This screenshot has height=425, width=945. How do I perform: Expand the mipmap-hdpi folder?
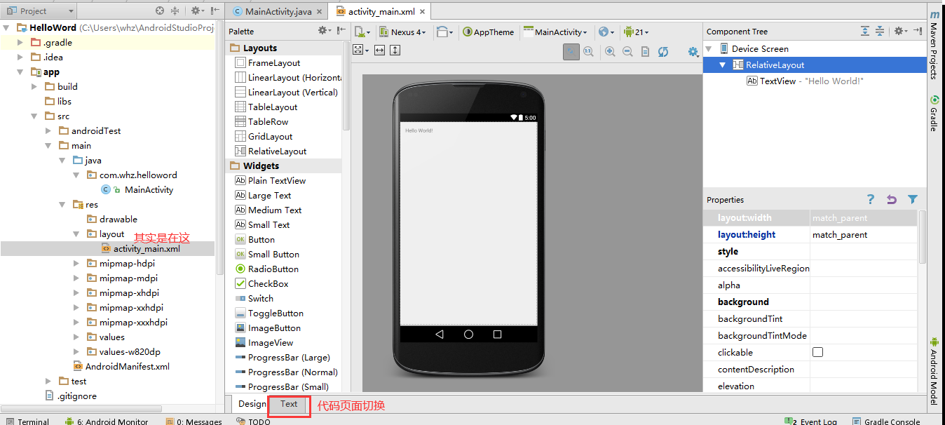[x=76, y=263]
